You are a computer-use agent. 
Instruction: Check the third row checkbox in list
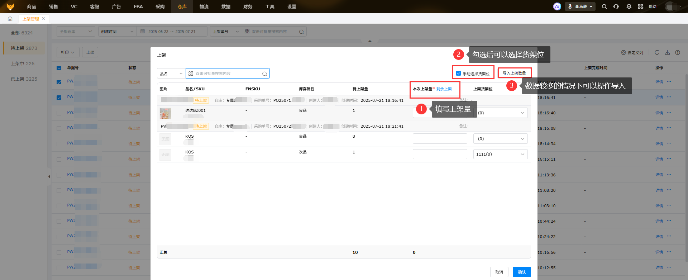[x=59, y=113]
